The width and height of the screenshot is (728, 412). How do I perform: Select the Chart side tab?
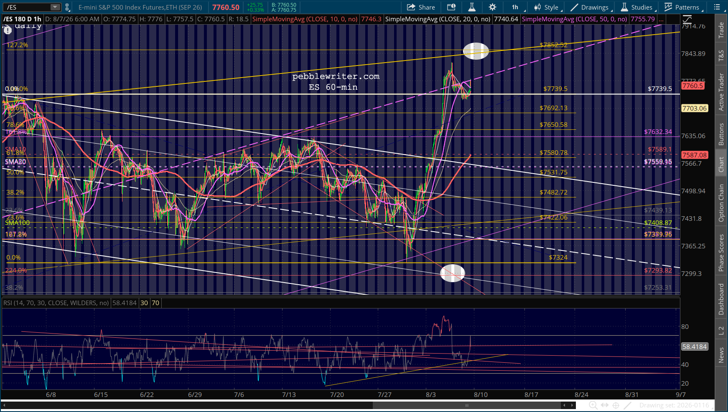721,164
